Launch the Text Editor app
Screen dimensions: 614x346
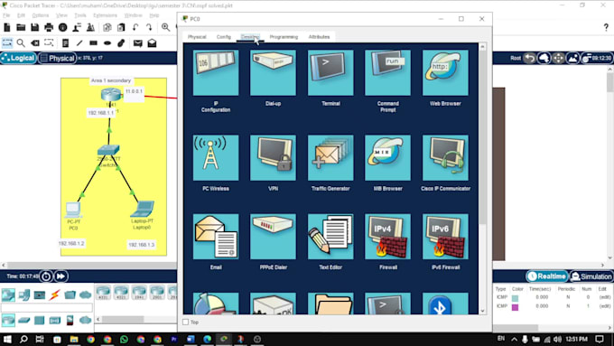[330, 237]
